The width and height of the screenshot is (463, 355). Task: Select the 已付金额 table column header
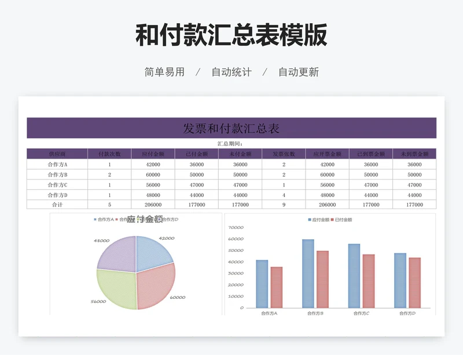click(197, 154)
